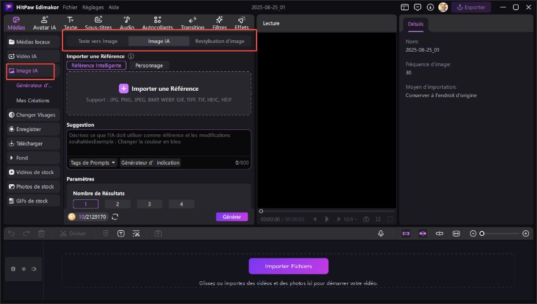Click the layout switch icon in title bar
537x304 pixels.
[405, 7]
